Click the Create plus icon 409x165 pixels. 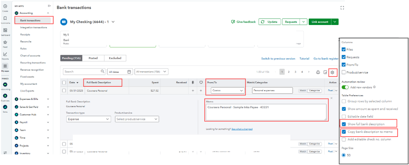5,6
